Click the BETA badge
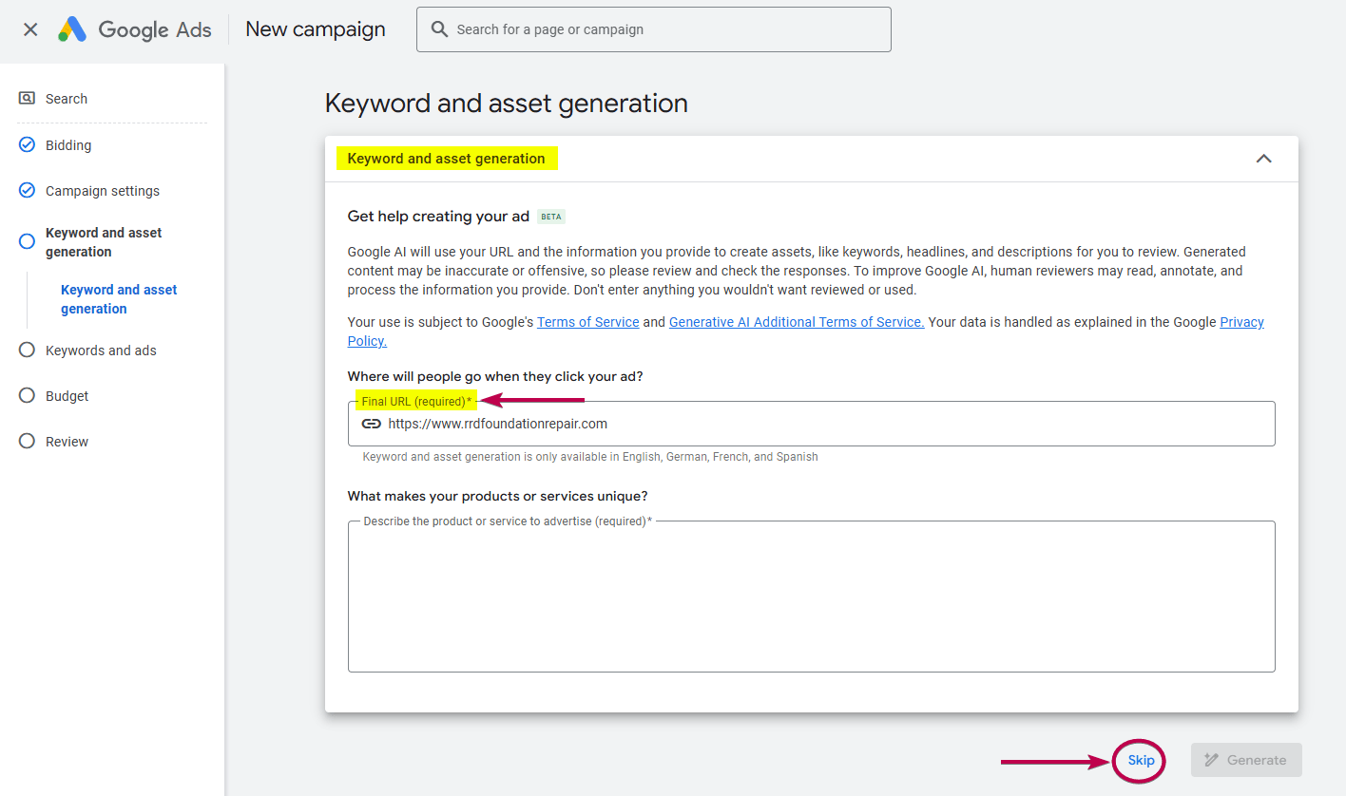Screen dimensions: 1346x796 (551, 217)
